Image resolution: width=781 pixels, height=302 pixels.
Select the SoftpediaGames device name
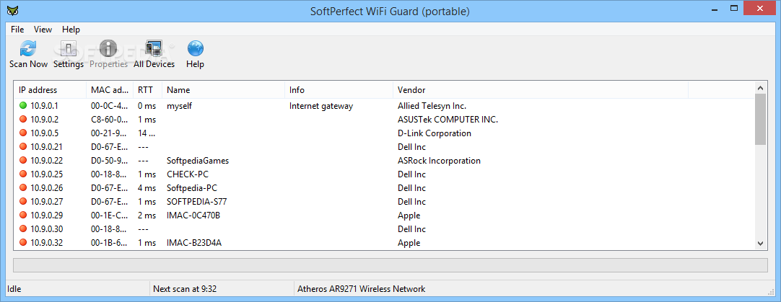coord(198,161)
